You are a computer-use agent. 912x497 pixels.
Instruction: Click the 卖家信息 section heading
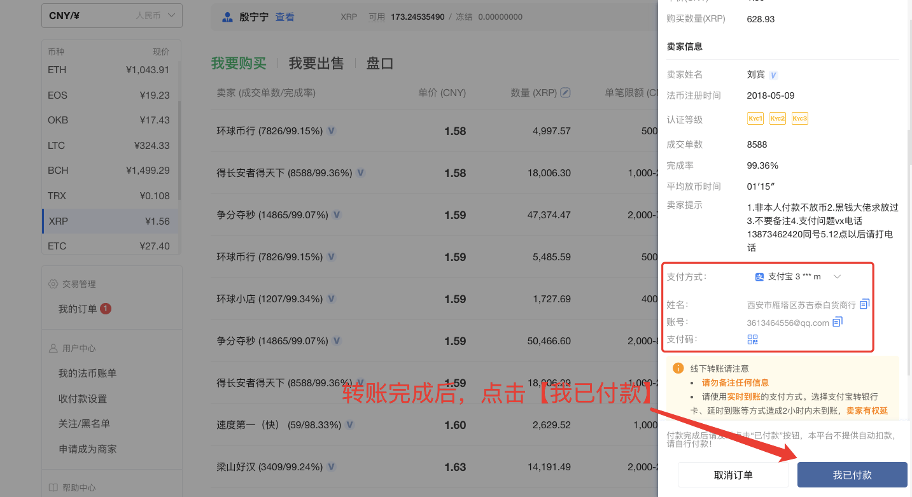click(x=685, y=46)
